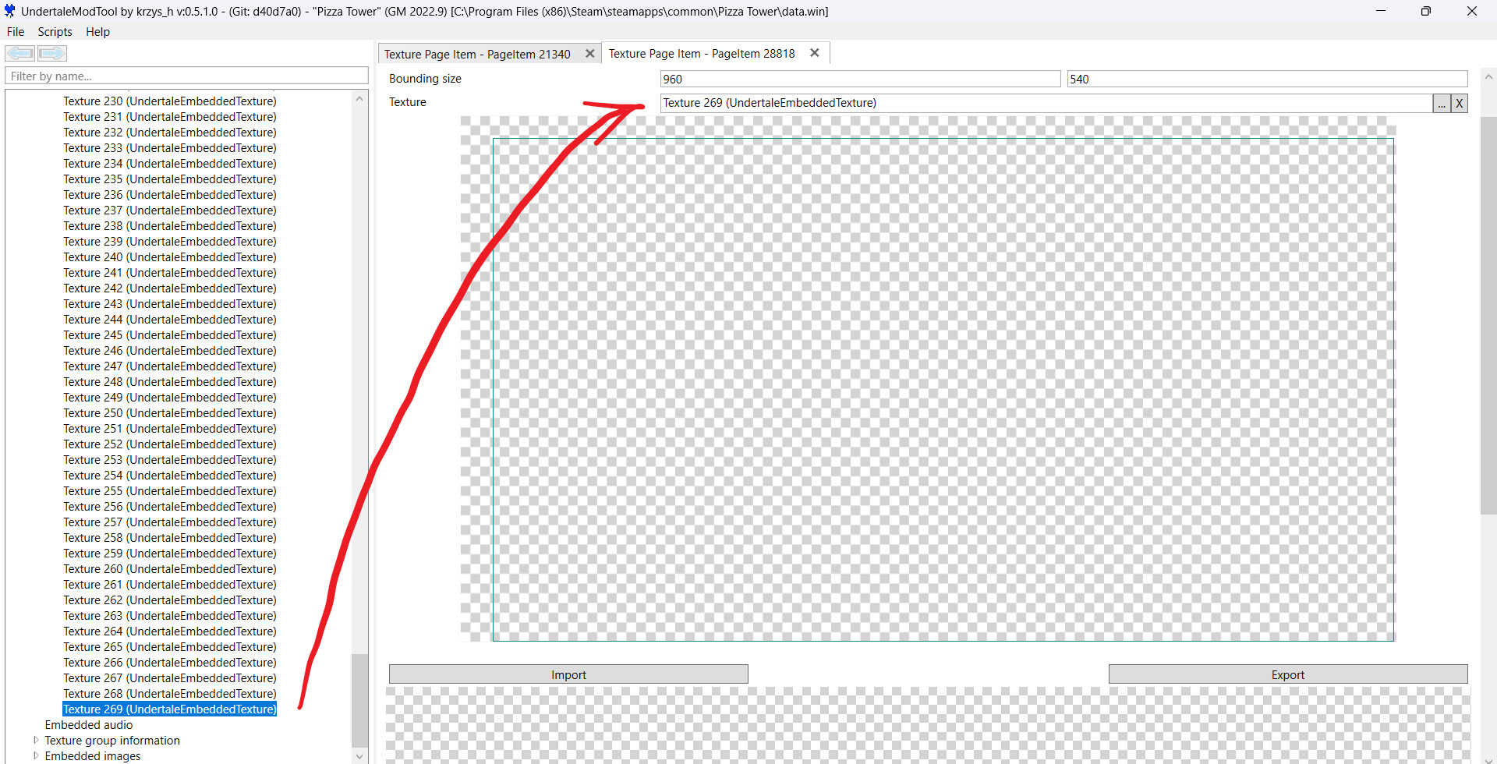The width and height of the screenshot is (1497, 764).
Task: Open the Help menu
Action: click(97, 32)
